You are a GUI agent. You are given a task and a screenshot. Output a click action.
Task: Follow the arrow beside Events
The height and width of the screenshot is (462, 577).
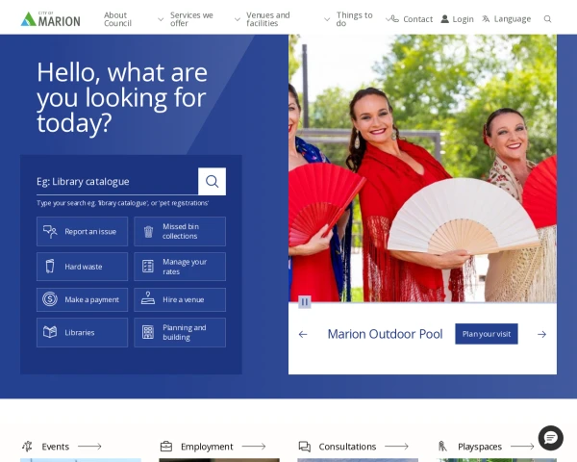point(89,447)
